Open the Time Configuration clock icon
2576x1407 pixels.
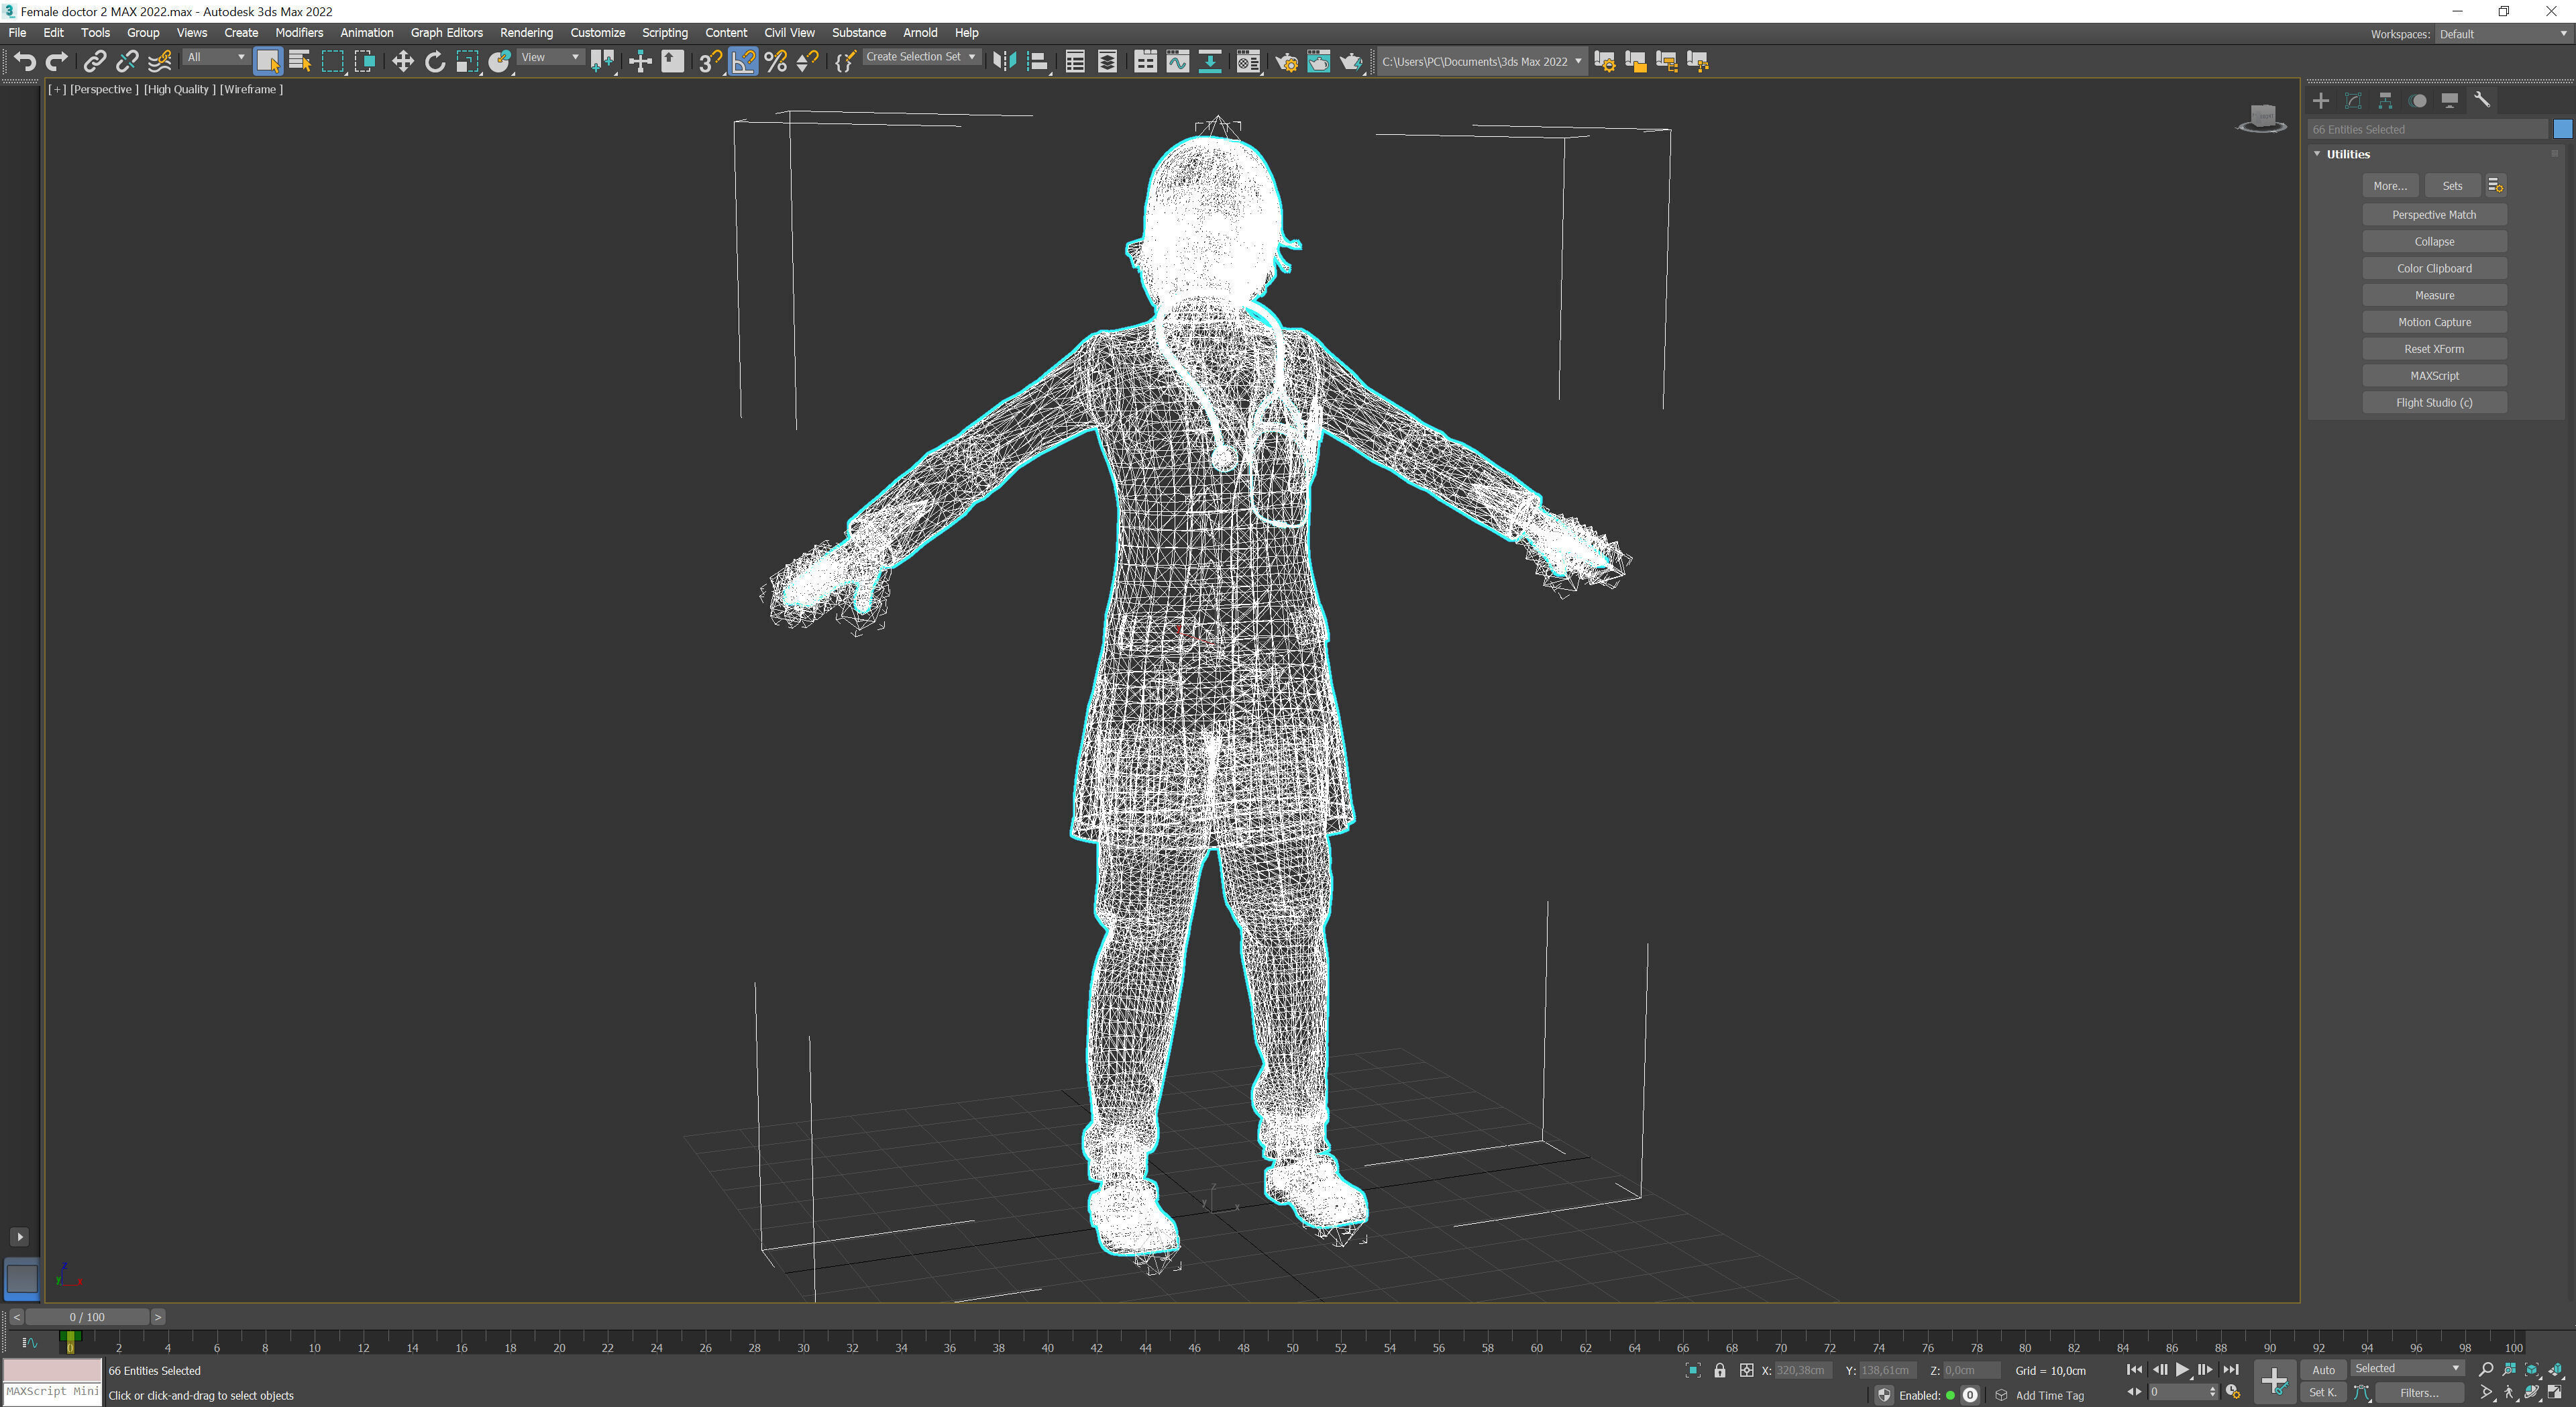(x=2232, y=1393)
